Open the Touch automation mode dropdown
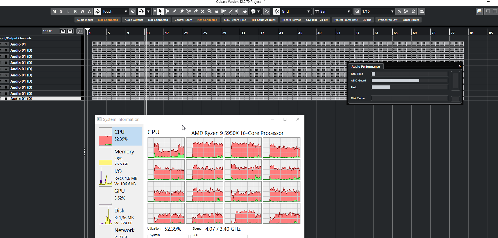Screen dimensions: 498x238 tap(115, 11)
